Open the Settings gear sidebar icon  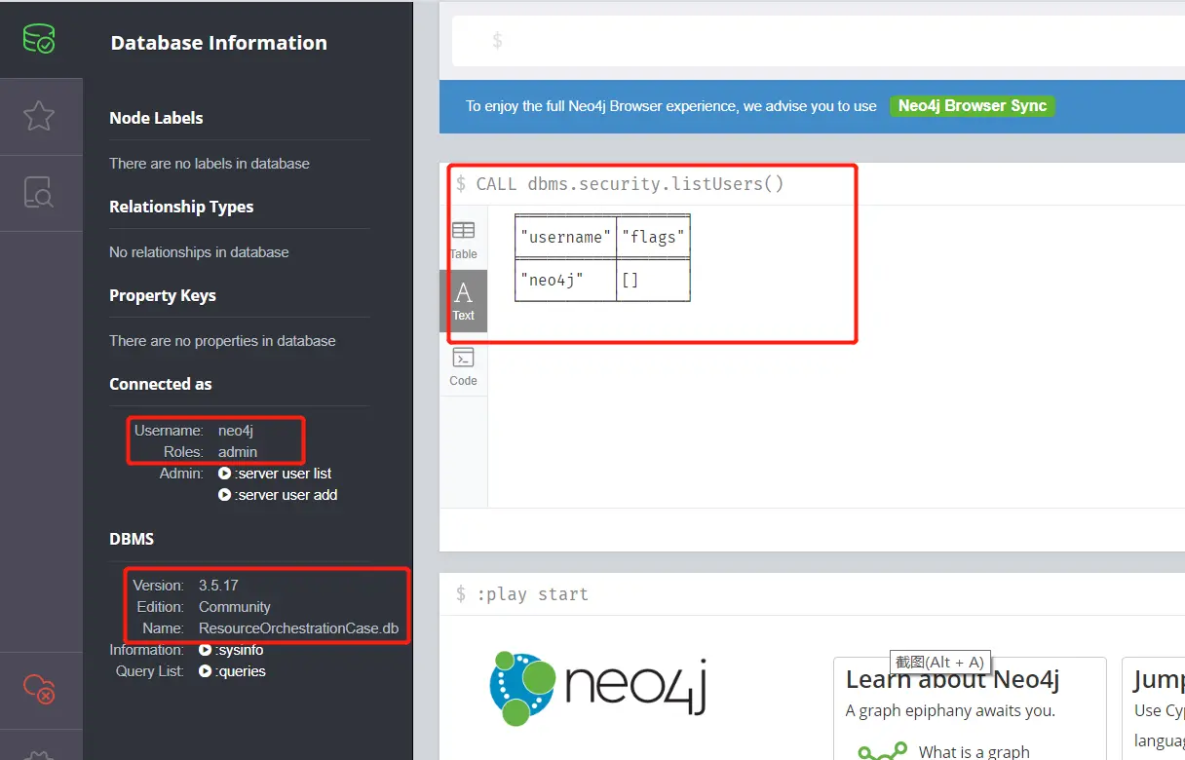tap(40, 755)
